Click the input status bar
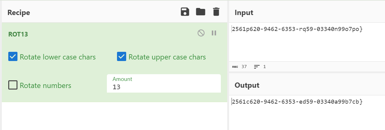The height and width of the screenshot is (130, 385). click(x=307, y=67)
